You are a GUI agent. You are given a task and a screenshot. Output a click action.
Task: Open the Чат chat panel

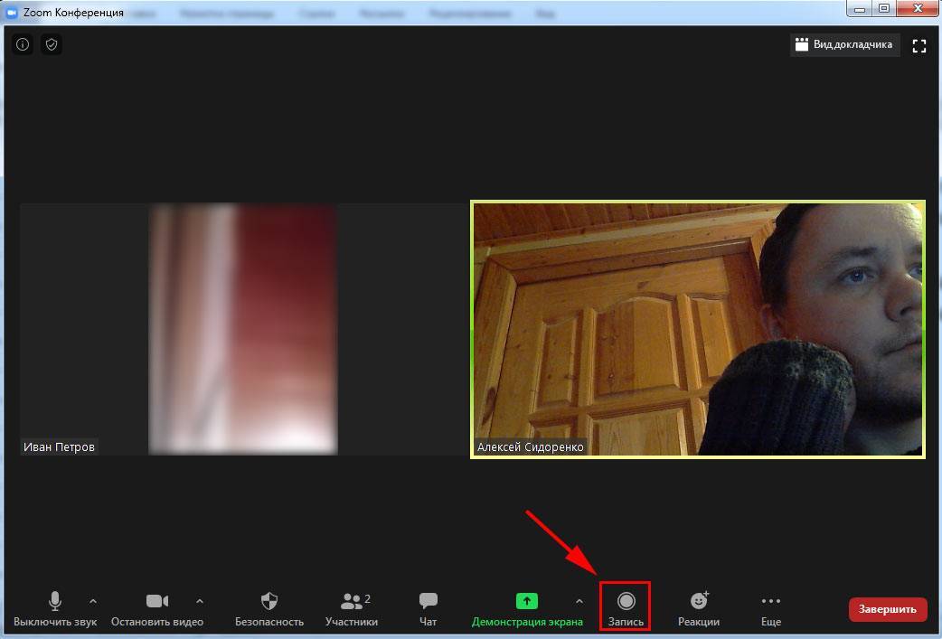point(429,609)
